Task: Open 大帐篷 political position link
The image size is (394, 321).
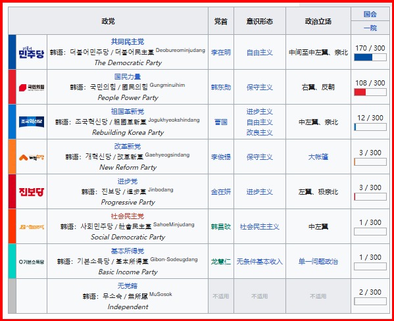Action: tap(318, 157)
